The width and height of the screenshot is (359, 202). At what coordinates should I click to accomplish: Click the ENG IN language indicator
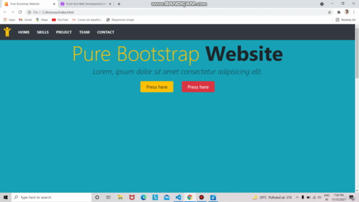[326, 197]
